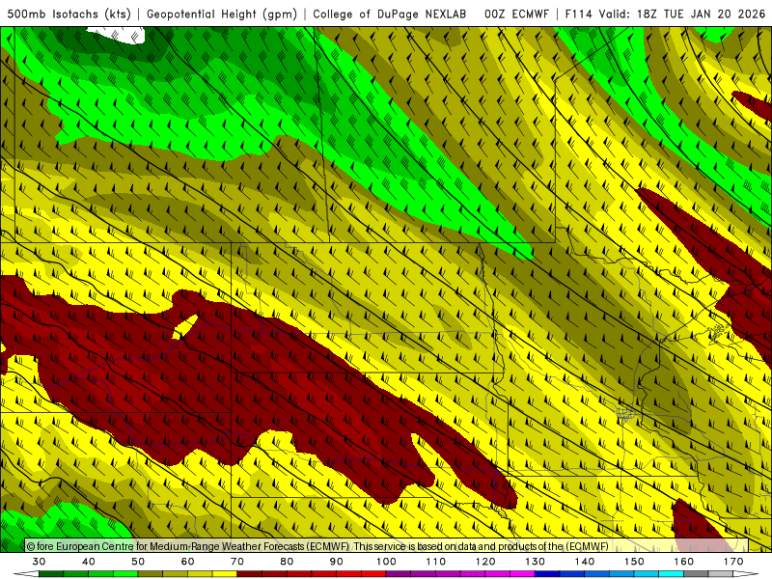Click the legend value '130'

[536, 562]
